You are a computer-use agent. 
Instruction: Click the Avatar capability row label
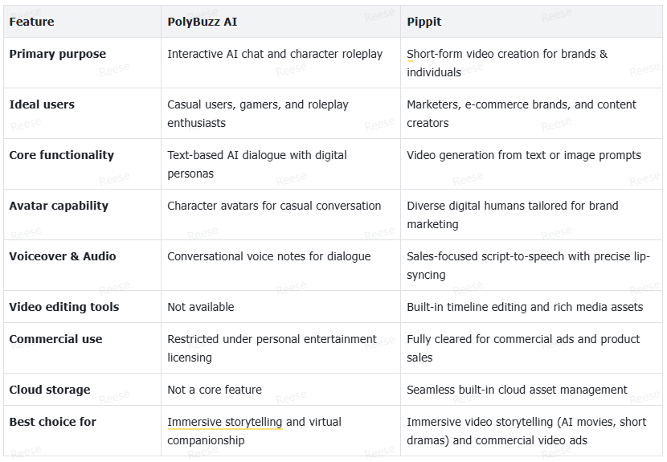pyautogui.click(x=59, y=206)
